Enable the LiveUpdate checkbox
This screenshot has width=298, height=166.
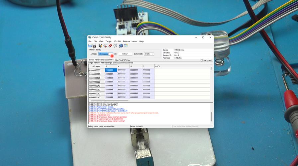(x=202, y=60)
